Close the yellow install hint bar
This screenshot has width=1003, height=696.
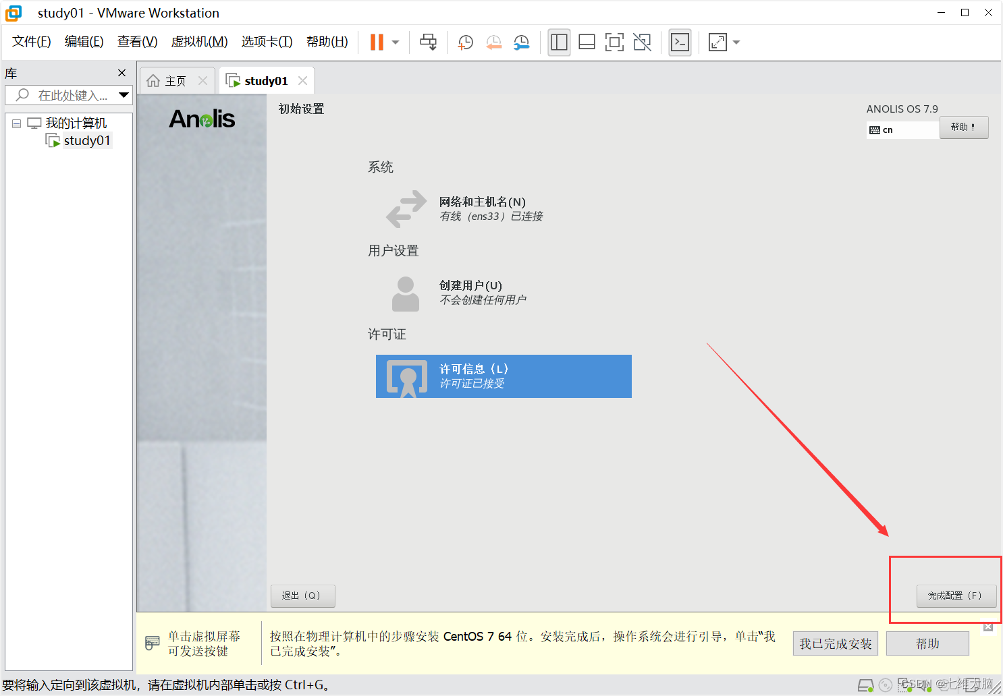click(988, 627)
